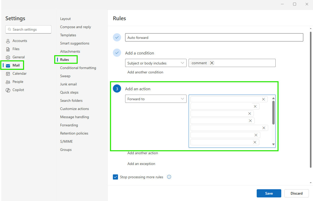Uncheck Stop processing more rules
Screen dimensions: 313x201
pos(115,177)
